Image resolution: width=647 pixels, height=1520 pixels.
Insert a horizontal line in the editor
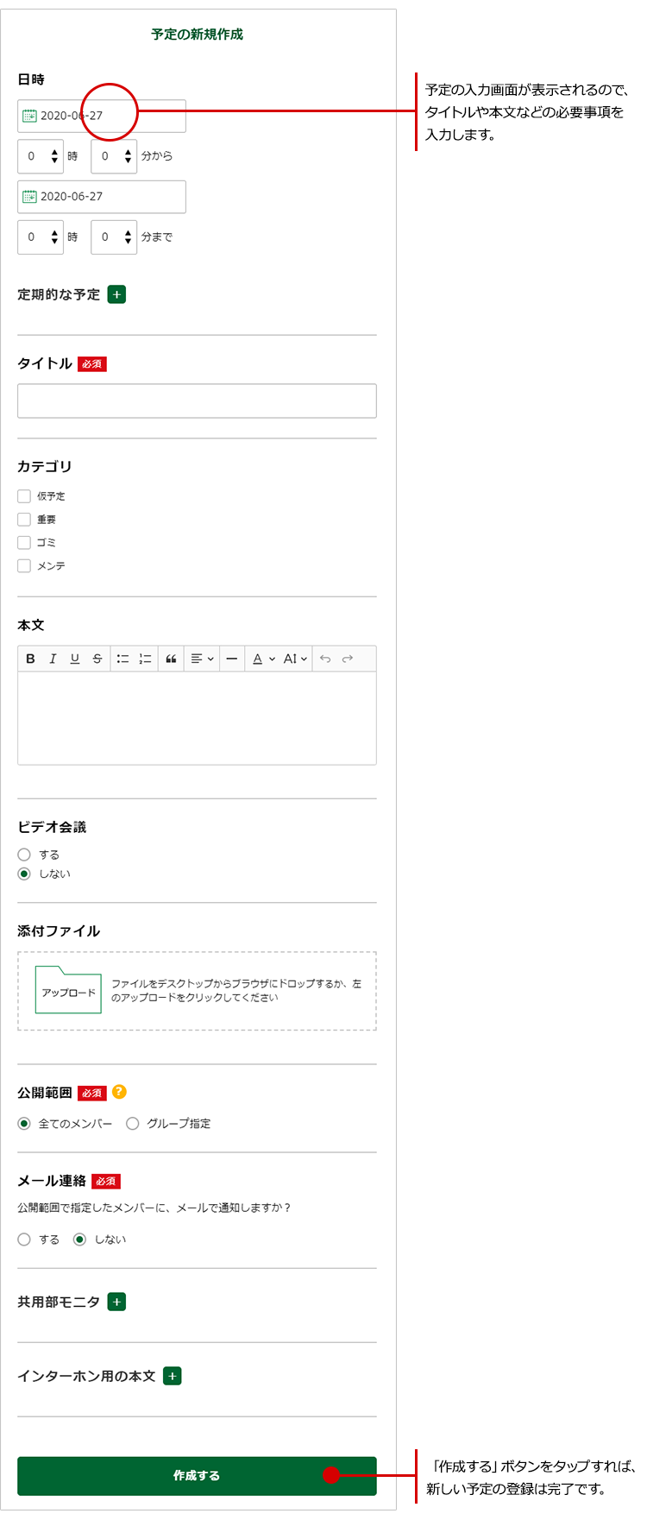pyautogui.click(x=231, y=659)
